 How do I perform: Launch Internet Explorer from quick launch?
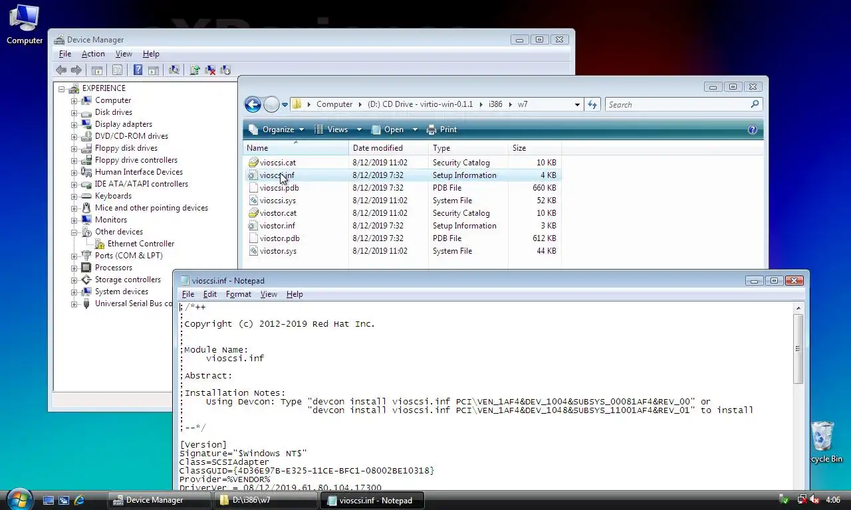[79, 500]
